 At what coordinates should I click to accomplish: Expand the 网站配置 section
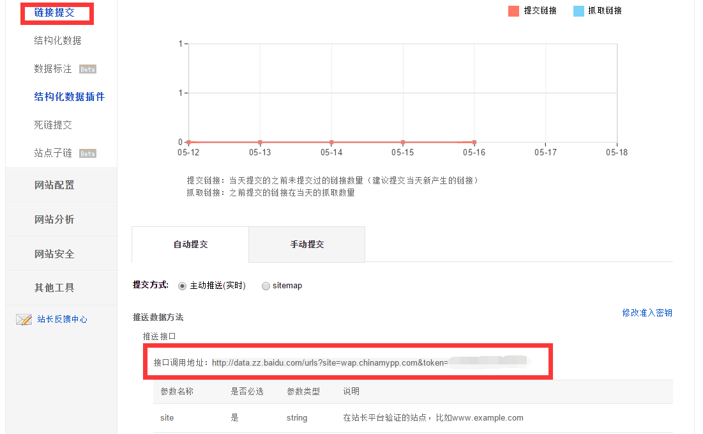coord(61,185)
